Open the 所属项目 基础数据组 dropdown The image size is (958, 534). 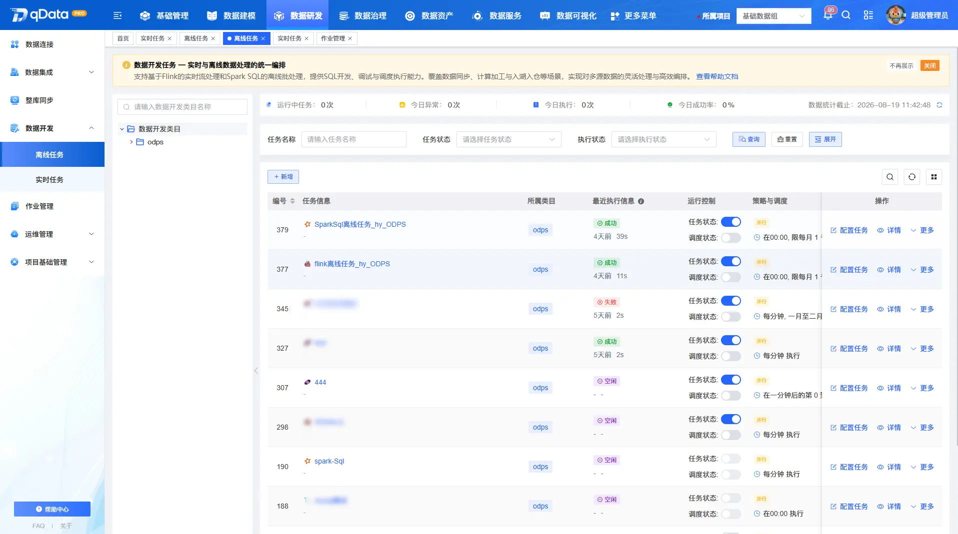(773, 16)
